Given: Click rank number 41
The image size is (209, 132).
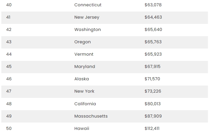Looking at the screenshot, I should pos(8,17).
